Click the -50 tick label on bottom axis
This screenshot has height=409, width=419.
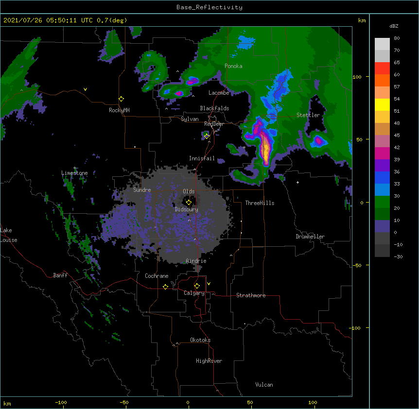point(124,402)
